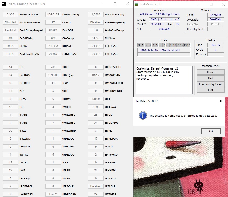228x197 pixels.
Task: Select test number 7 box
Action: tap(164, 45)
